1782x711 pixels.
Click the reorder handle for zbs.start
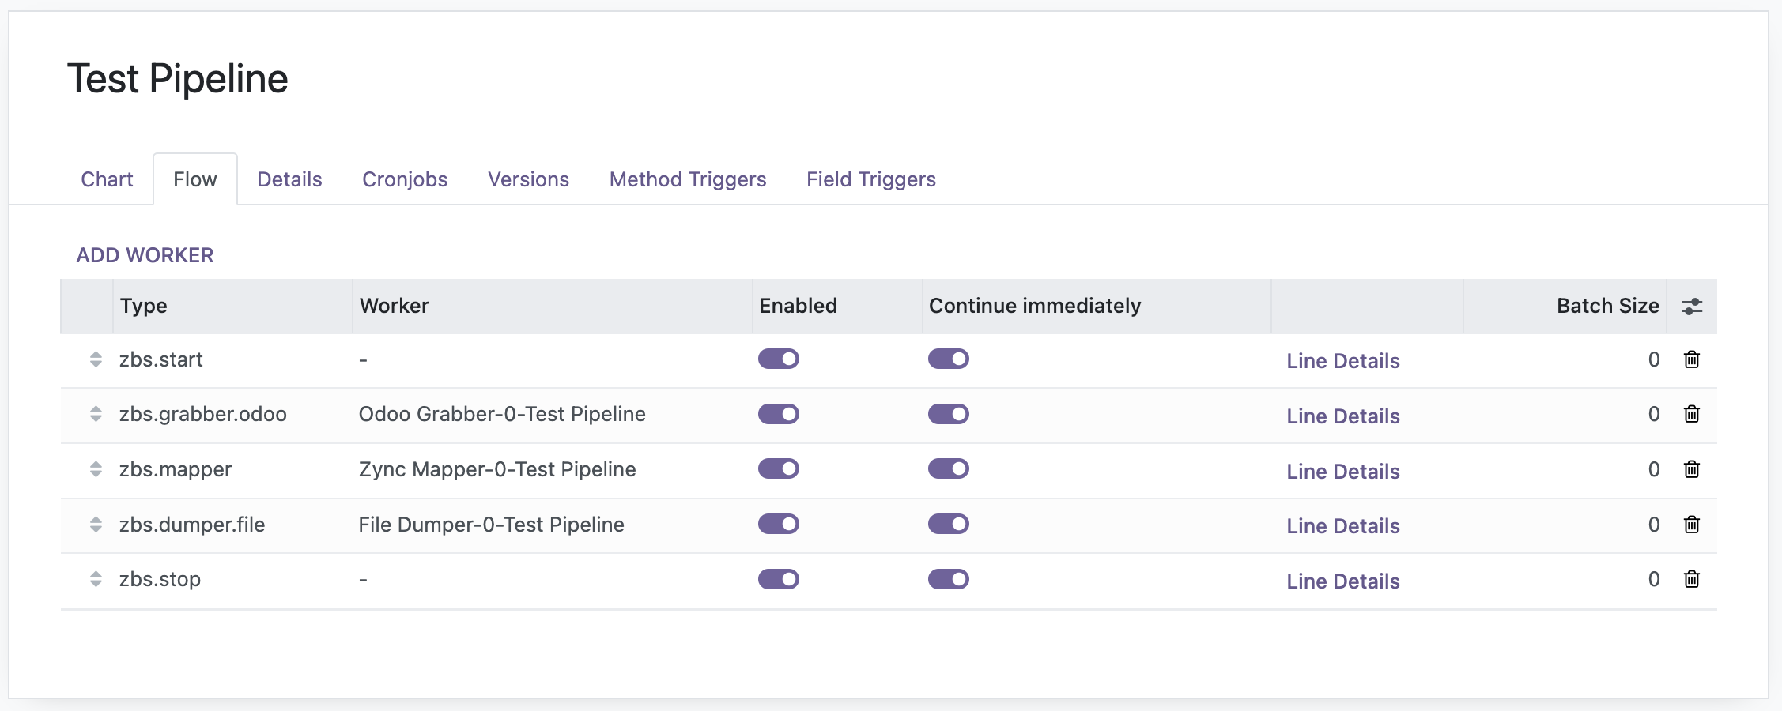click(x=96, y=359)
